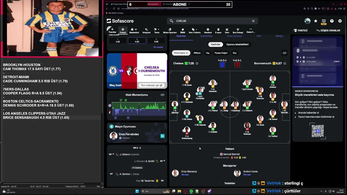Select Evanilson on the pitch
Screen dimensions: 347x195
[235, 106]
